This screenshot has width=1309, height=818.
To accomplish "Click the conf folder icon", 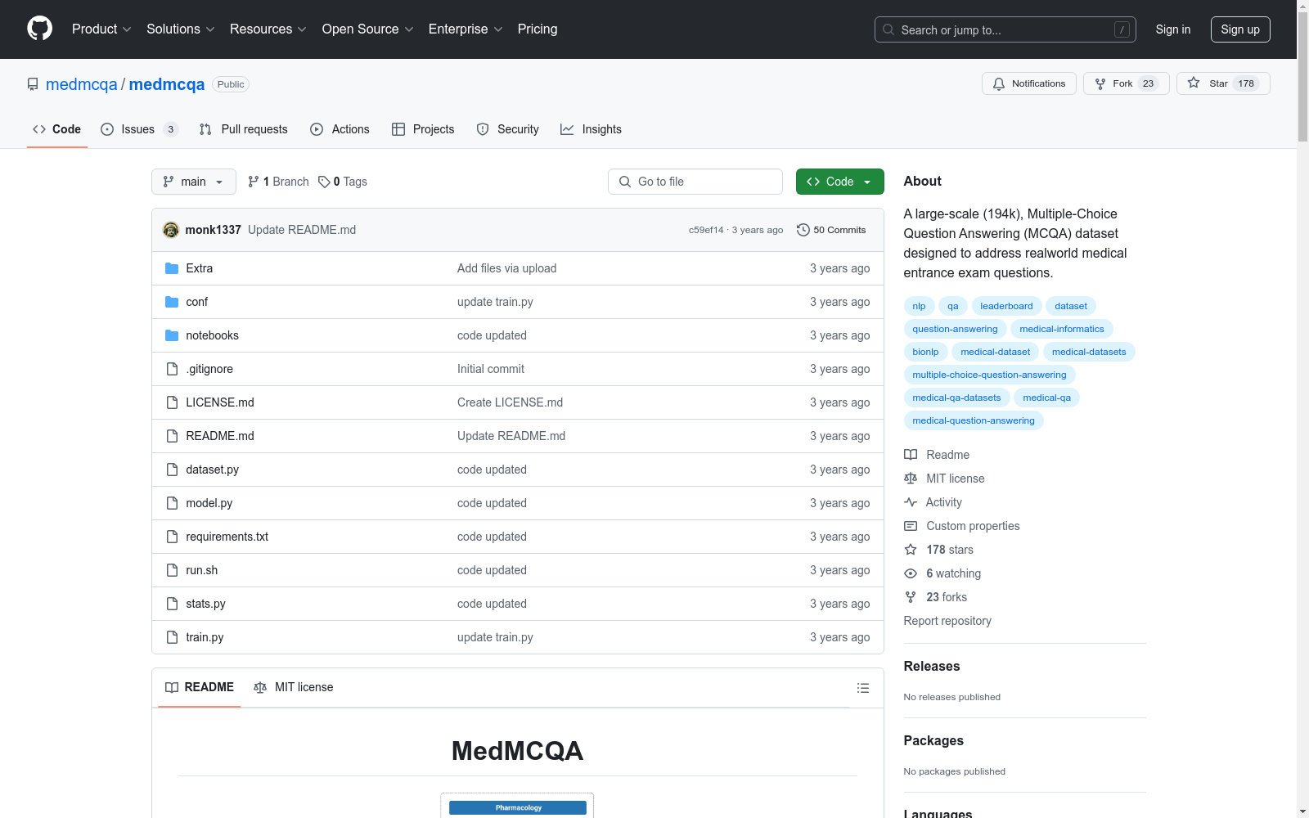I will pyautogui.click(x=172, y=302).
